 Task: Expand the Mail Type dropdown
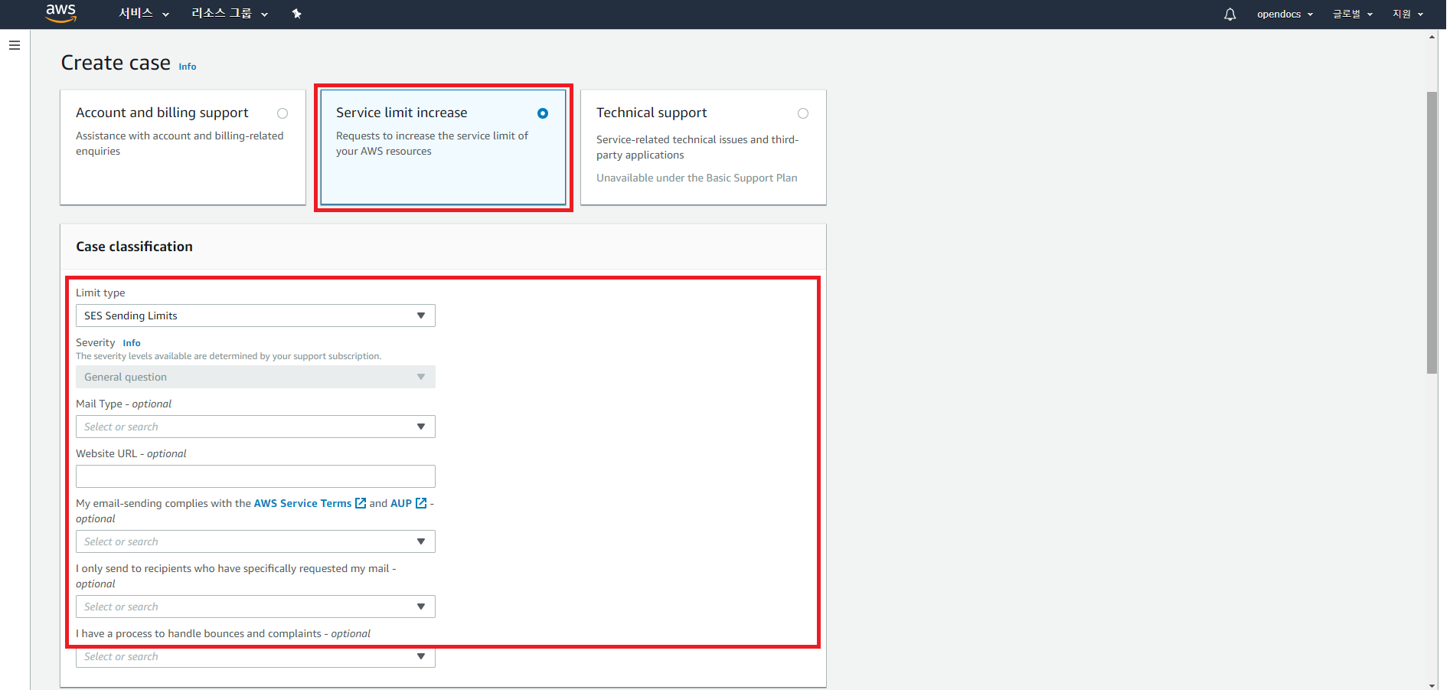click(x=256, y=427)
